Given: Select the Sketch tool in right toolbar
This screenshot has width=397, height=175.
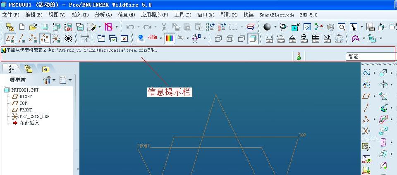Looking at the screenshot, I should (366, 73).
